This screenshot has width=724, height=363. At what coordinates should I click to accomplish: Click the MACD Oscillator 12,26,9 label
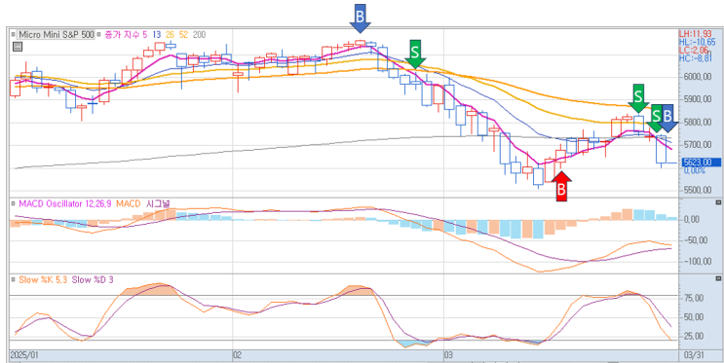point(64,203)
